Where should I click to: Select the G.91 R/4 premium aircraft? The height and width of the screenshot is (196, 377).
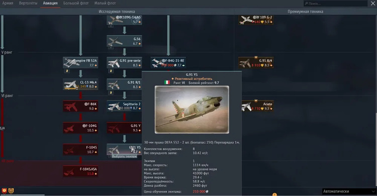point(256,63)
